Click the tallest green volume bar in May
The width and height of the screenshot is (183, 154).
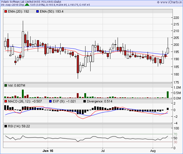23,94
